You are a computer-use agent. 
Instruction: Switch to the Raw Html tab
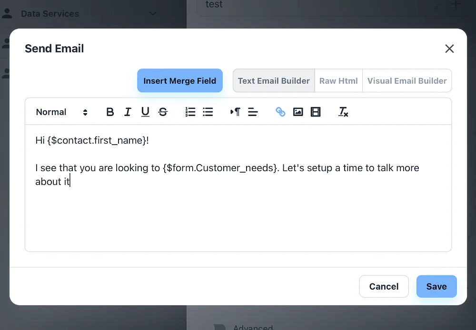coord(338,81)
